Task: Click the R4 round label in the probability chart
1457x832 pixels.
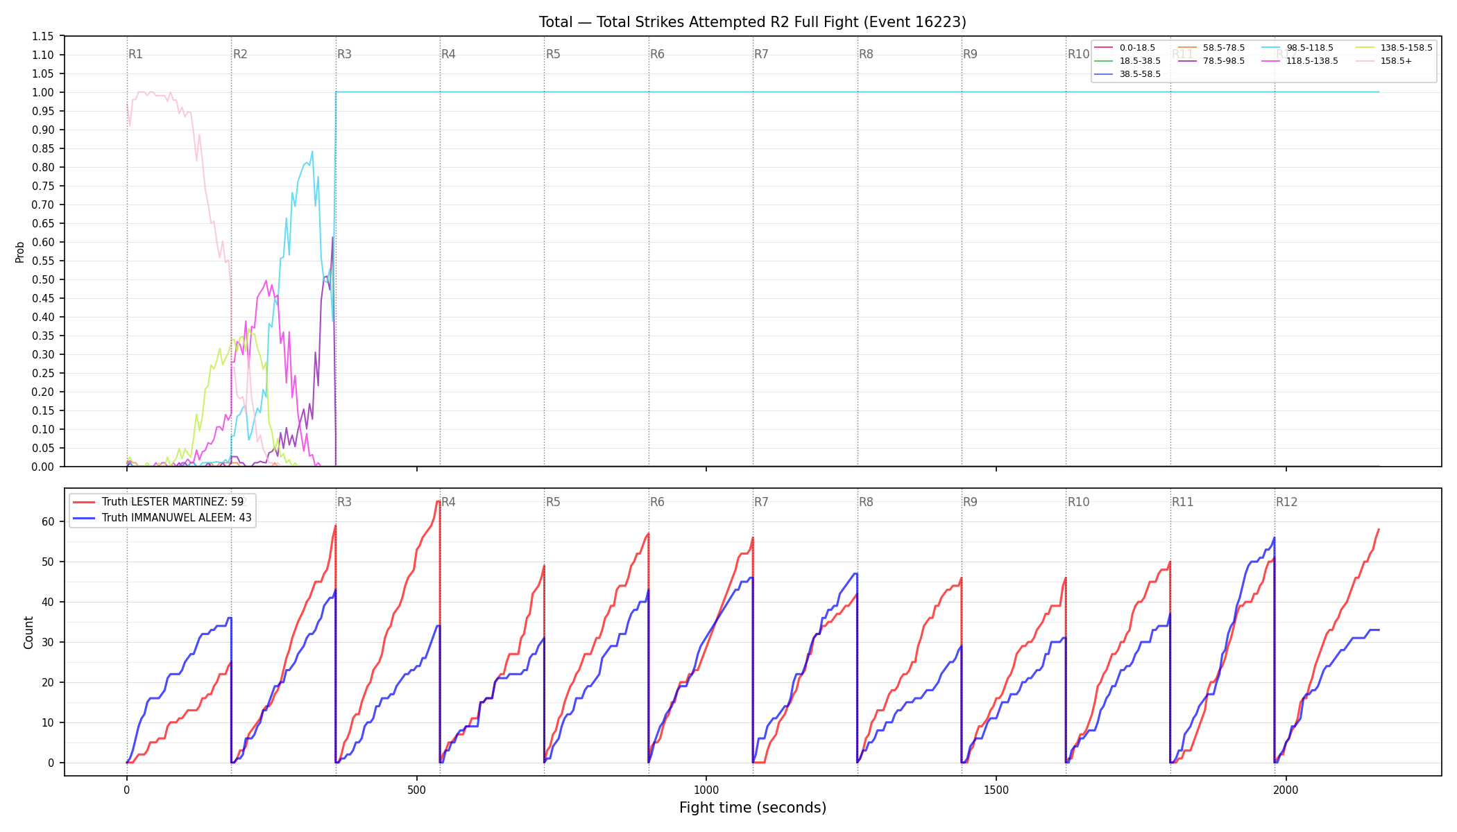Action: click(x=449, y=54)
